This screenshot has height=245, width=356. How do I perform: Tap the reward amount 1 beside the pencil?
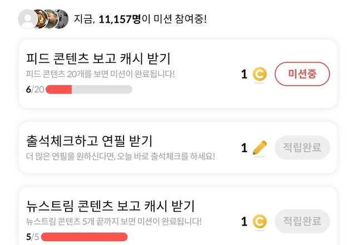pos(244,148)
